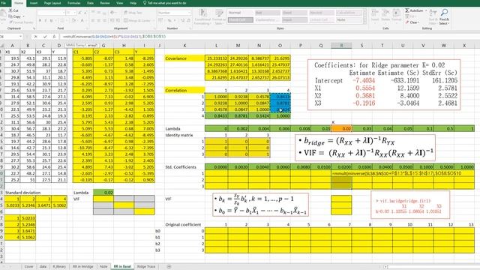The image size is (480, 270).
Task: Click the Insert Function fx icon
Action: [54, 37]
